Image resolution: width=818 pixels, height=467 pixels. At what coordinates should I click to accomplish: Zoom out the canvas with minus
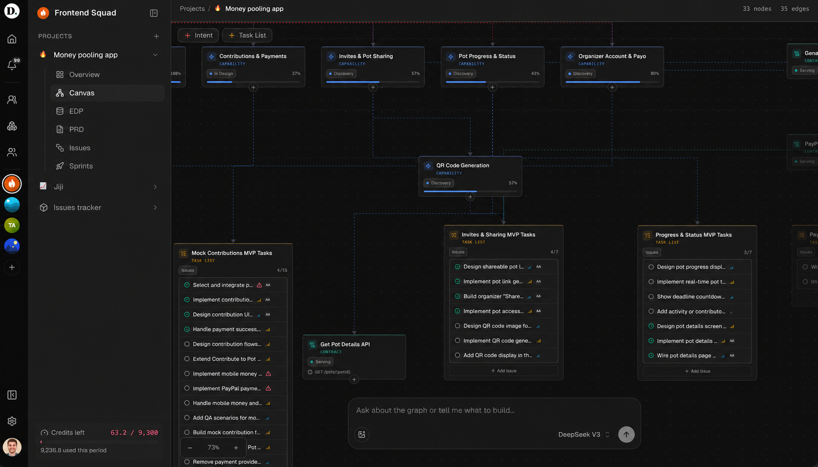[190, 448]
